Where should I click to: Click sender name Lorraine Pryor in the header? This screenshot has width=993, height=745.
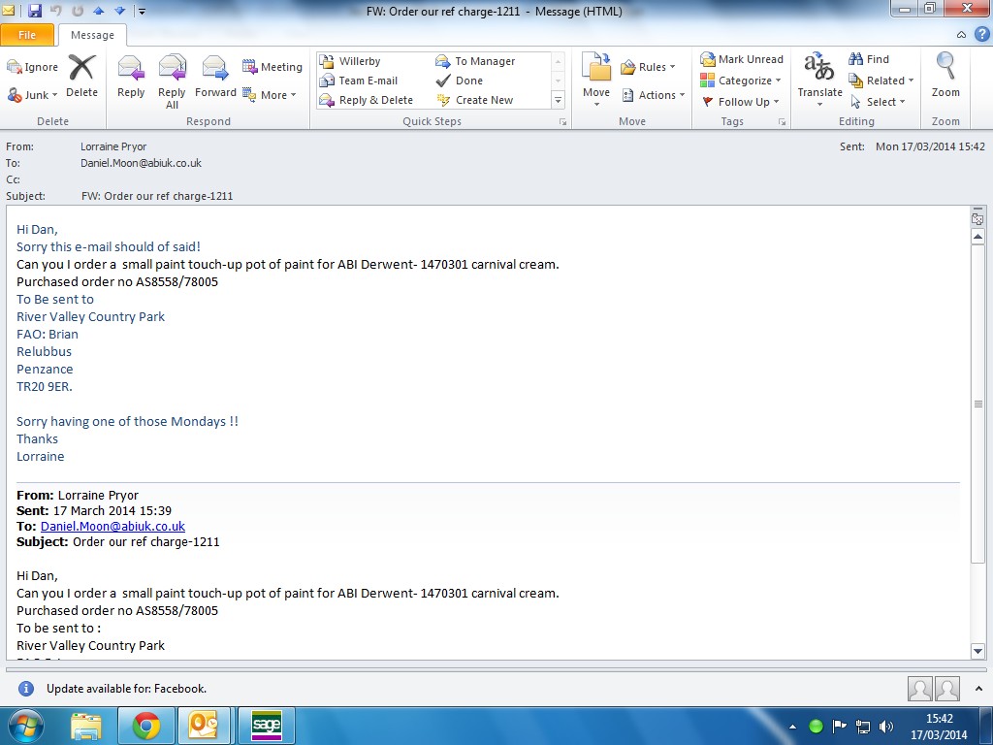(x=113, y=146)
